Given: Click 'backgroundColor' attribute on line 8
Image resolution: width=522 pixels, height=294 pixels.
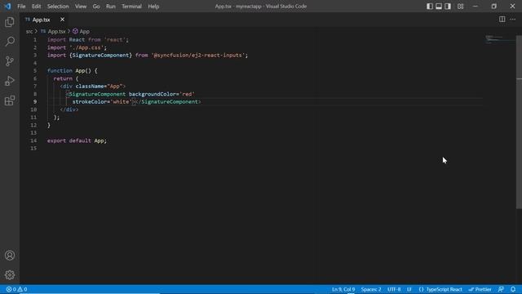Looking at the screenshot, I should coord(153,94).
